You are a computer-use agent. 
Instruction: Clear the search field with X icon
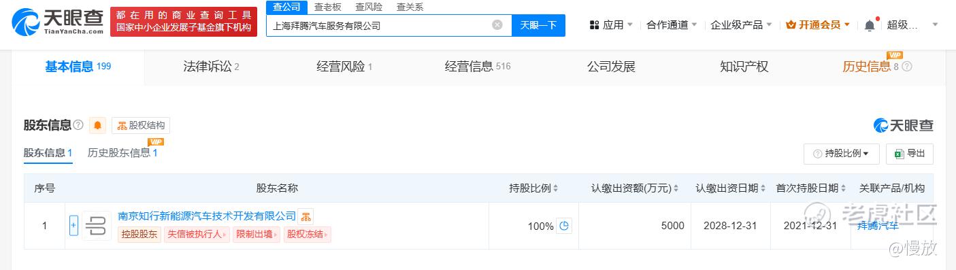point(497,25)
